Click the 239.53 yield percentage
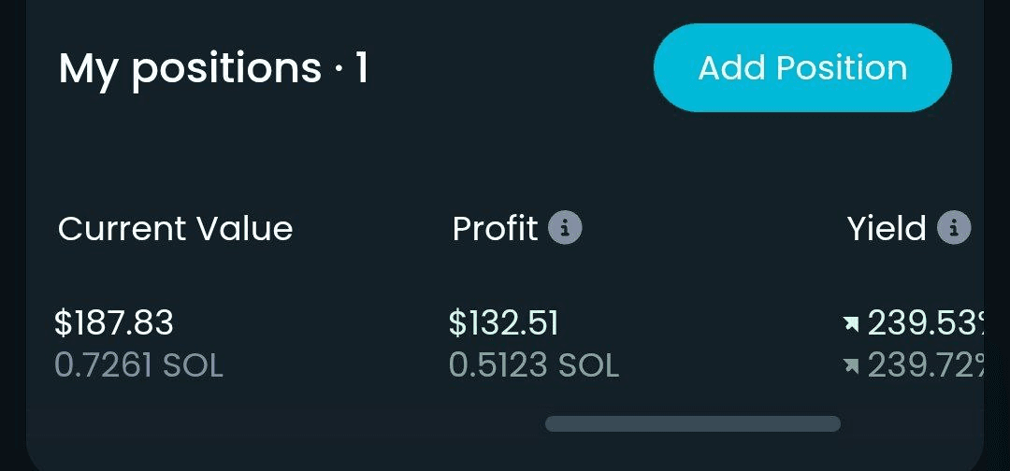 click(x=926, y=323)
